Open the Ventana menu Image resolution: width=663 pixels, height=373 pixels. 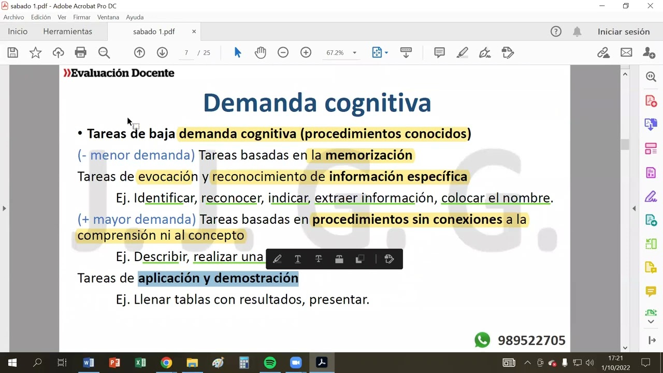(x=108, y=17)
